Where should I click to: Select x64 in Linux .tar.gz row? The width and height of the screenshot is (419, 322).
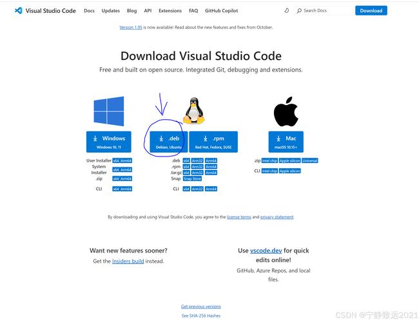(x=186, y=173)
